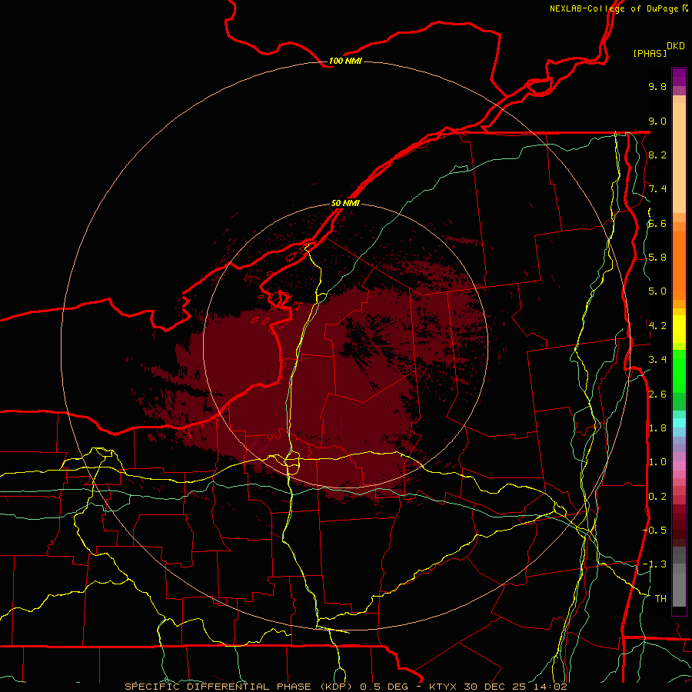
Task: Click the SPECIFIC DIFFERENTIAL PHASE (KDP) caption
Action: (238, 687)
